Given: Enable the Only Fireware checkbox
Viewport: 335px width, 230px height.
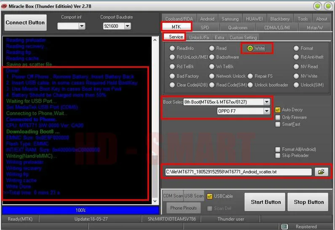Looking at the screenshot, I should 278,117.
